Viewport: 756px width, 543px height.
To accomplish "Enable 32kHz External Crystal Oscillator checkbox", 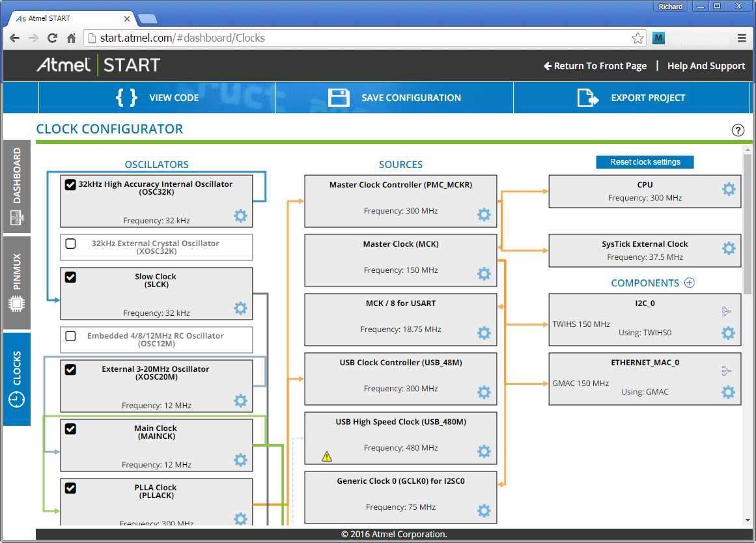I will [70, 244].
